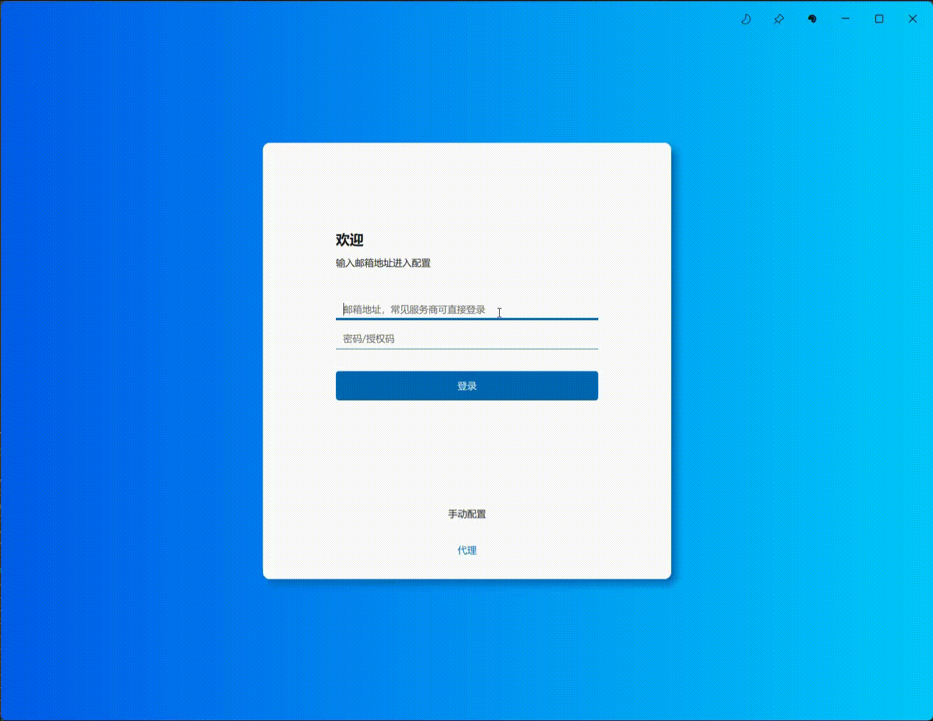Image resolution: width=933 pixels, height=721 pixels.
Task: Close the mail client window
Action: [x=913, y=19]
